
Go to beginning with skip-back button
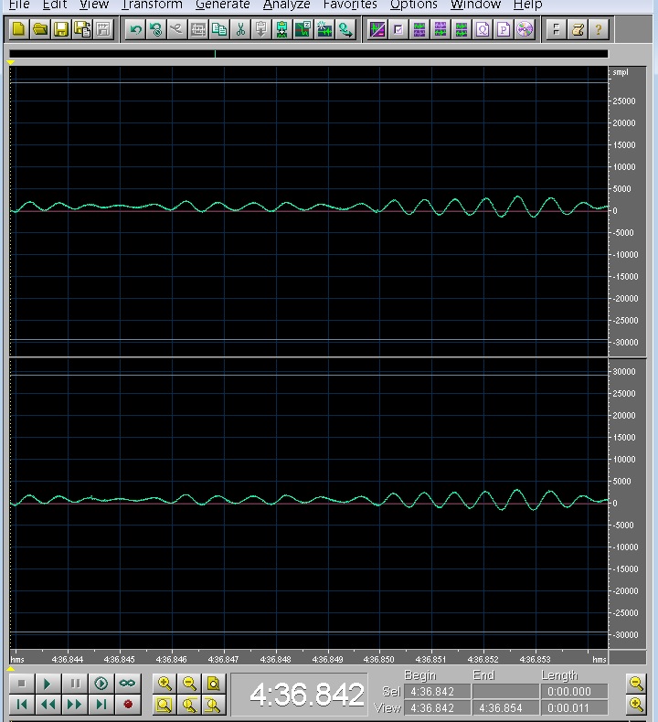[21, 704]
